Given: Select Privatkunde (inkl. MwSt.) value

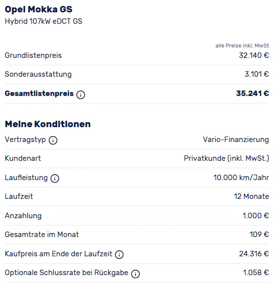Looking at the screenshot, I should click(227, 158).
